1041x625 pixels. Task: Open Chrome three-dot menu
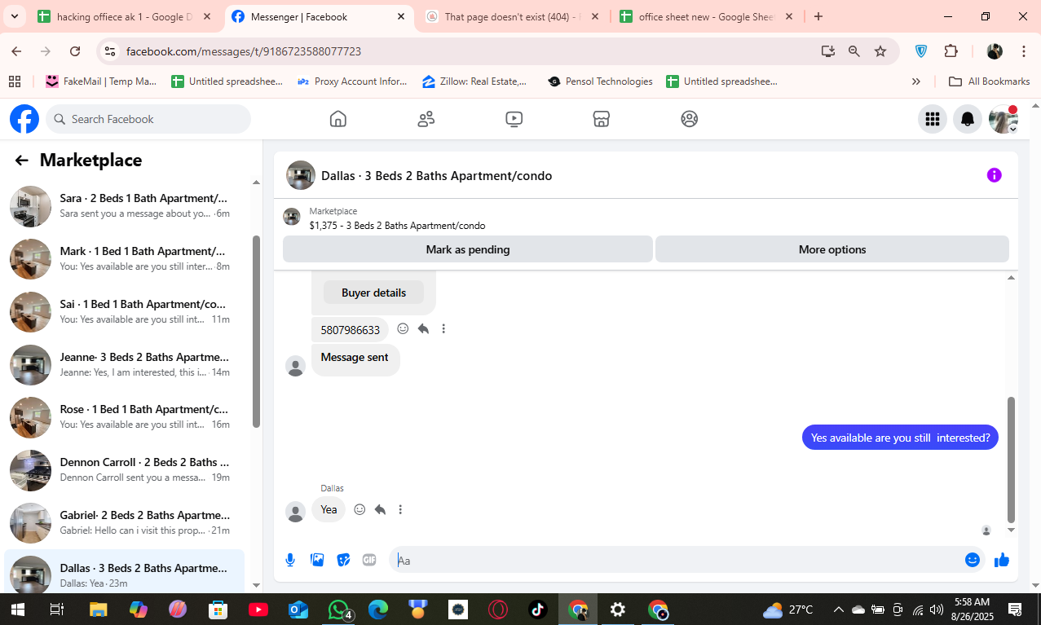coord(1024,51)
